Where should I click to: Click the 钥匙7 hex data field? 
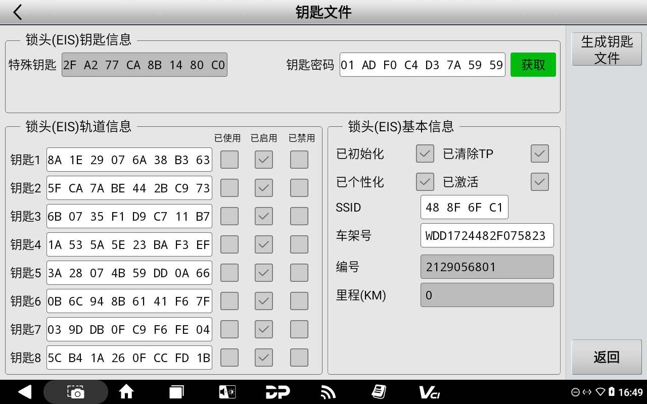point(129,329)
